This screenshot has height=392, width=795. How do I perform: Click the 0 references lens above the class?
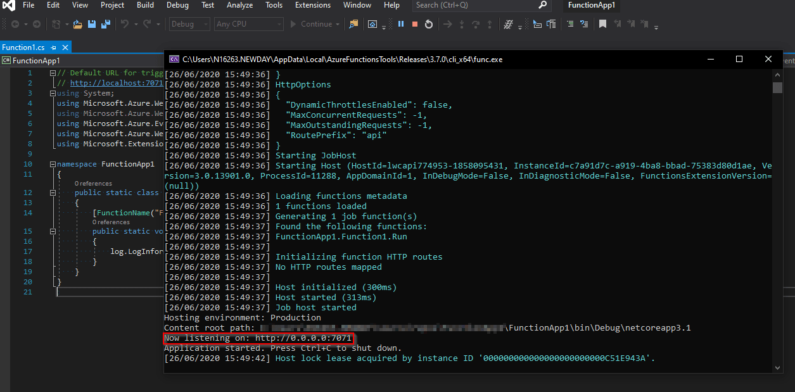(93, 184)
